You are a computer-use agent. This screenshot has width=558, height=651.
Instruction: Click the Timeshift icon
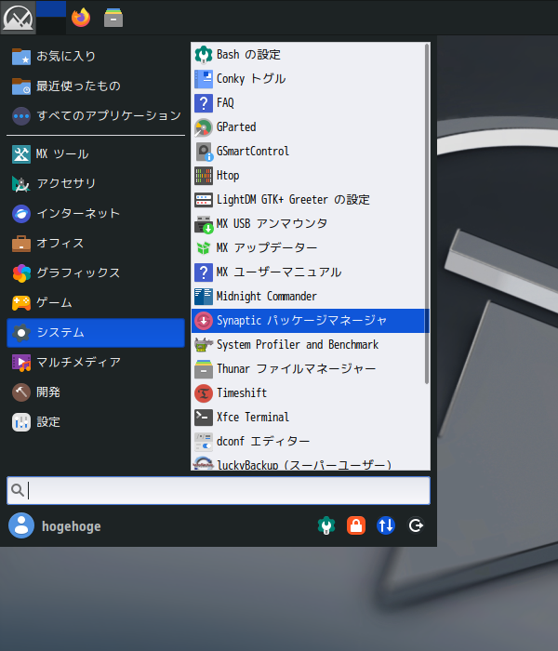click(204, 392)
